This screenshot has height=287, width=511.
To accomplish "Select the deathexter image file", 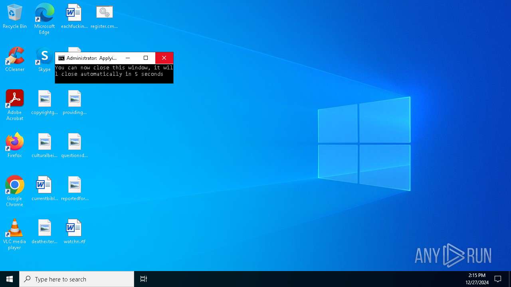I will click(x=44, y=232).
